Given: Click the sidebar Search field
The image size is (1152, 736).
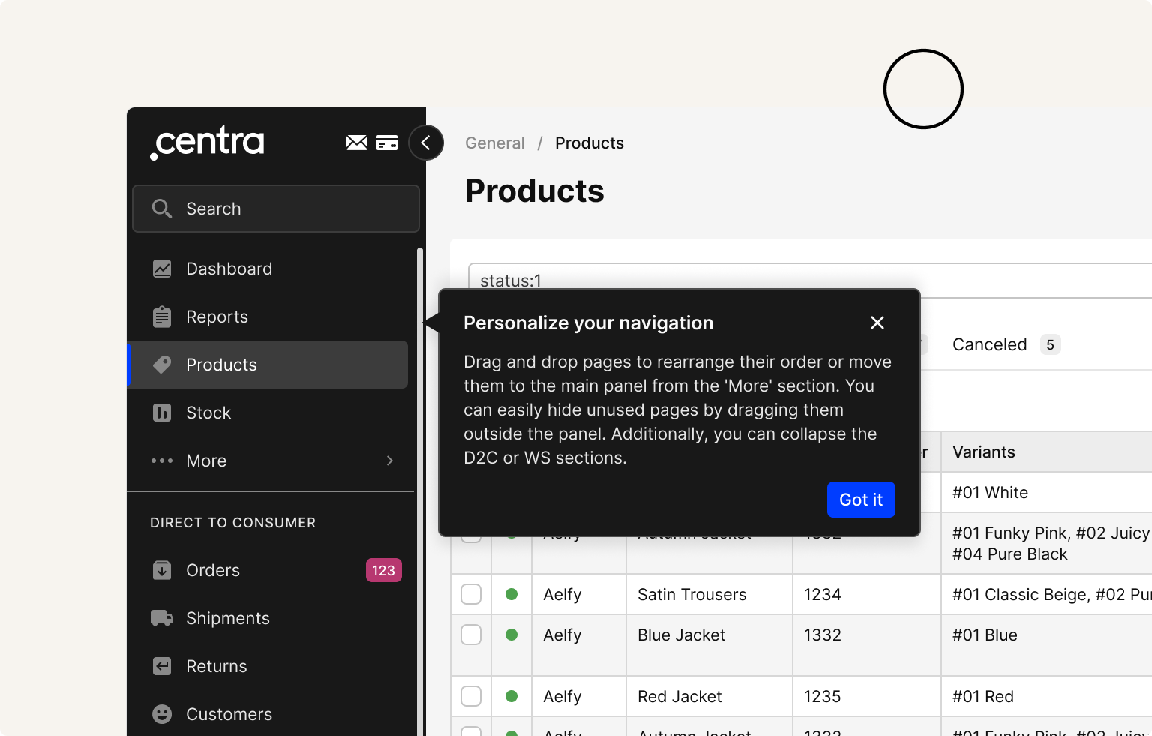Looking at the screenshot, I should tap(276, 209).
